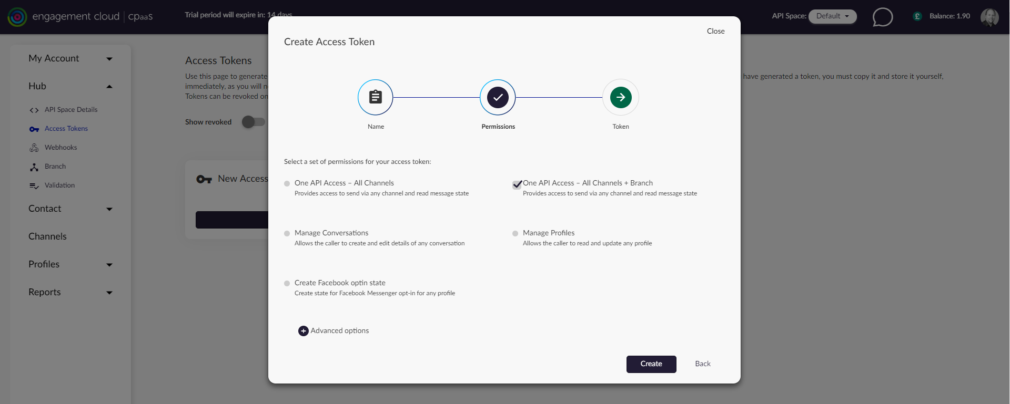Uncheck One API Access All Channels + Branch
This screenshot has height=404, width=1010.
tap(517, 184)
